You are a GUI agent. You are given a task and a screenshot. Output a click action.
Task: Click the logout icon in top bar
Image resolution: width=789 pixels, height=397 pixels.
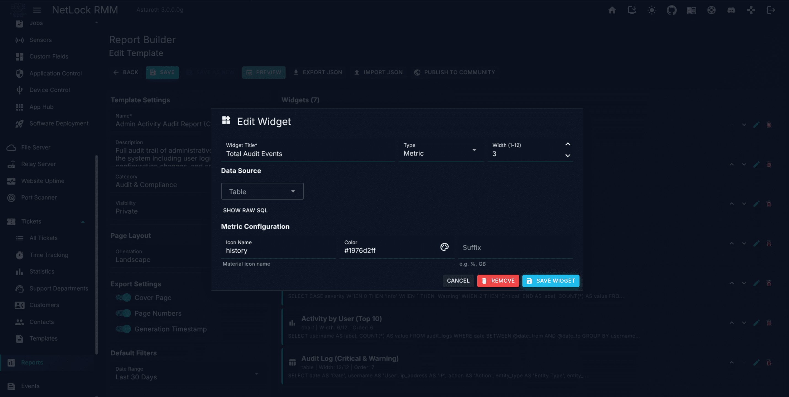[771, 10]
